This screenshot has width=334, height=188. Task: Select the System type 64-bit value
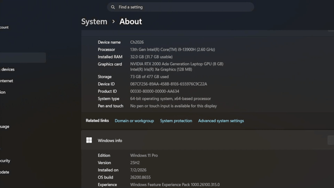(x=171, y=99)
